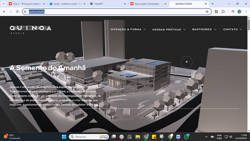The height and width of the screenshot is (141, 250).
Task: Click the quinoa.studio address bar
Action: tap(116, 12)
